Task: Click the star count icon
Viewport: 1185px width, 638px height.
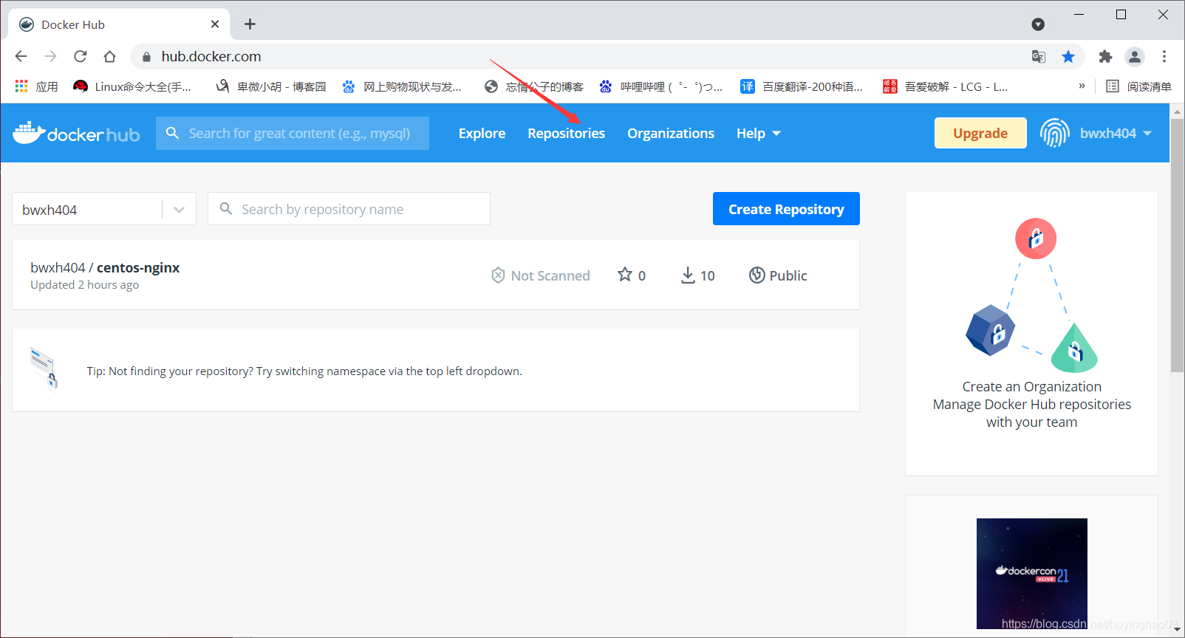Action: point(625,275)
